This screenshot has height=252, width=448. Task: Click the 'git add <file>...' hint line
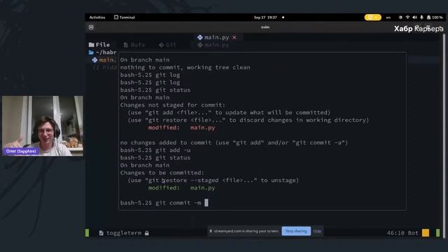coord(229,113)
